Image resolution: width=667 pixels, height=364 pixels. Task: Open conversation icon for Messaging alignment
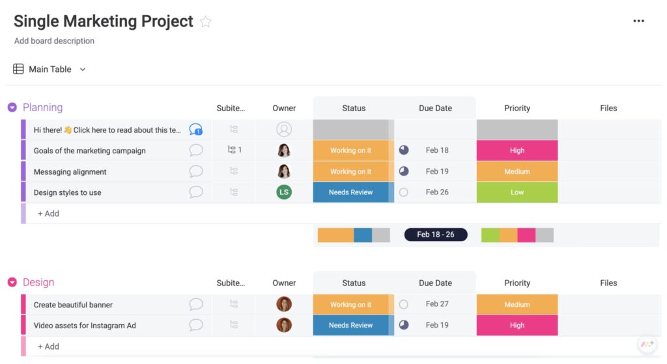pyautogui.click(x=195, y=172)
